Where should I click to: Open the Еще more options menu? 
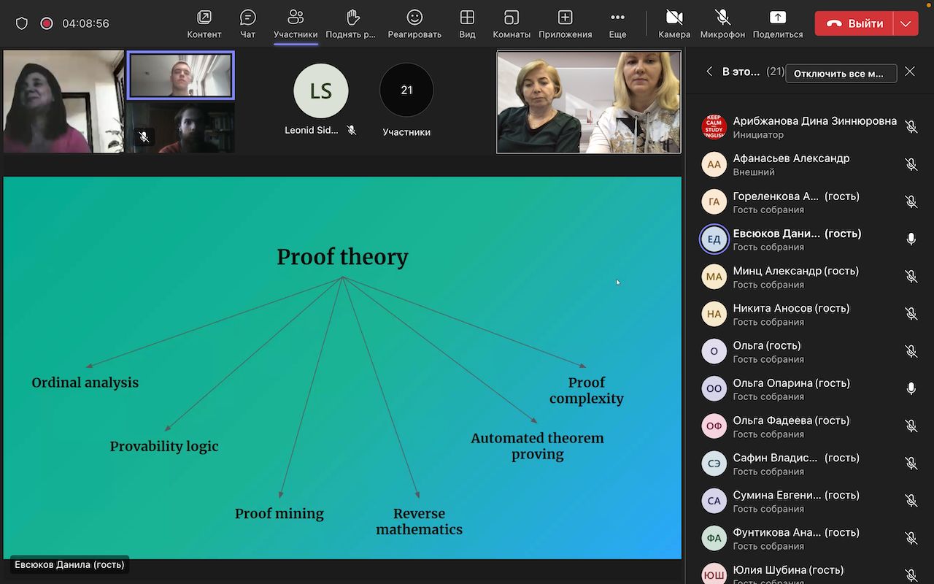pos(617,23)
